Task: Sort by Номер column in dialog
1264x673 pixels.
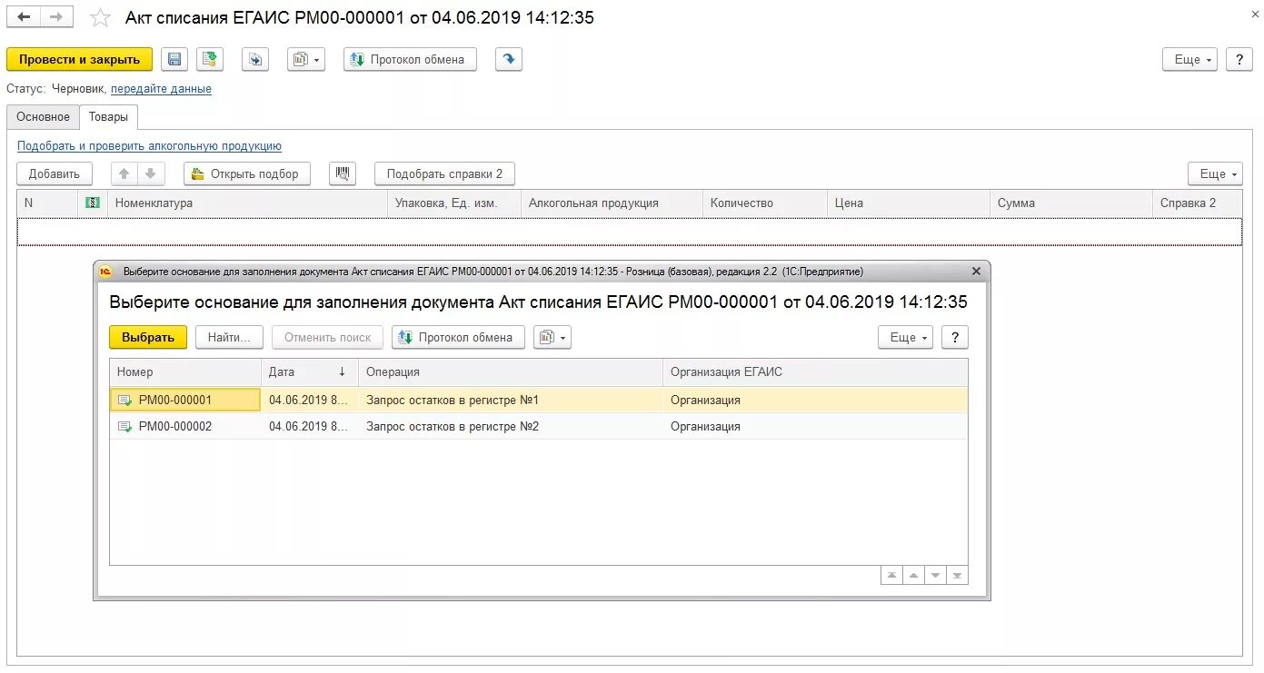Action: [185, 372]
